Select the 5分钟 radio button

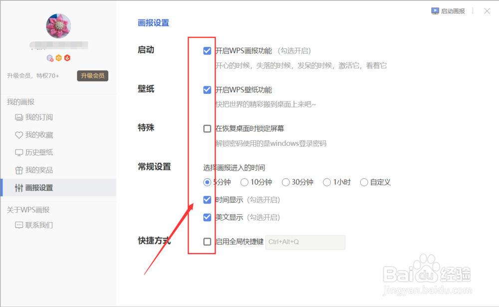click(x=207, y=182)
